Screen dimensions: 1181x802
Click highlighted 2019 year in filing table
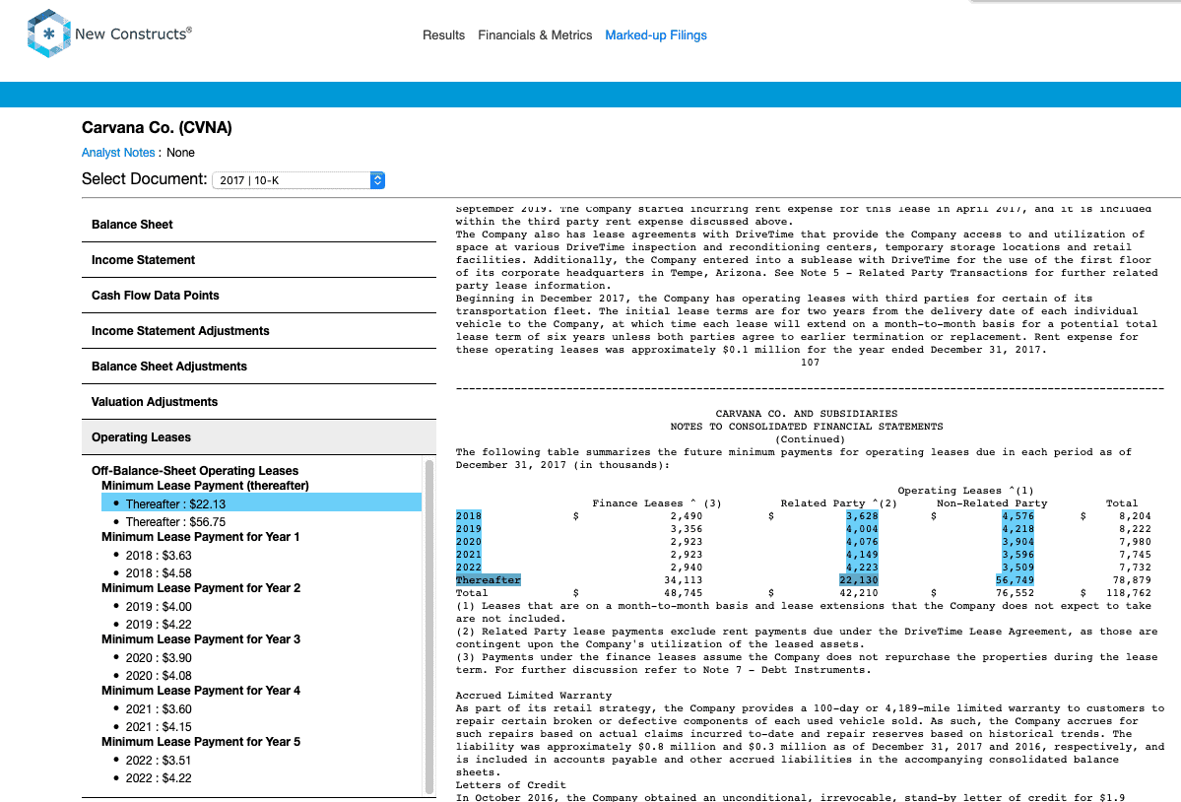[469, 529]
